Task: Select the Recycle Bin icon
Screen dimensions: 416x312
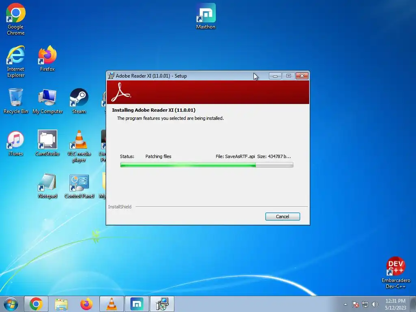Action: 16,101
